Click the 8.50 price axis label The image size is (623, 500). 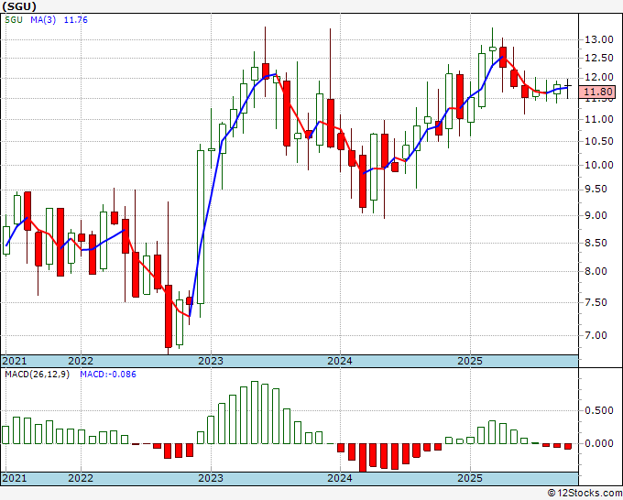596,243
